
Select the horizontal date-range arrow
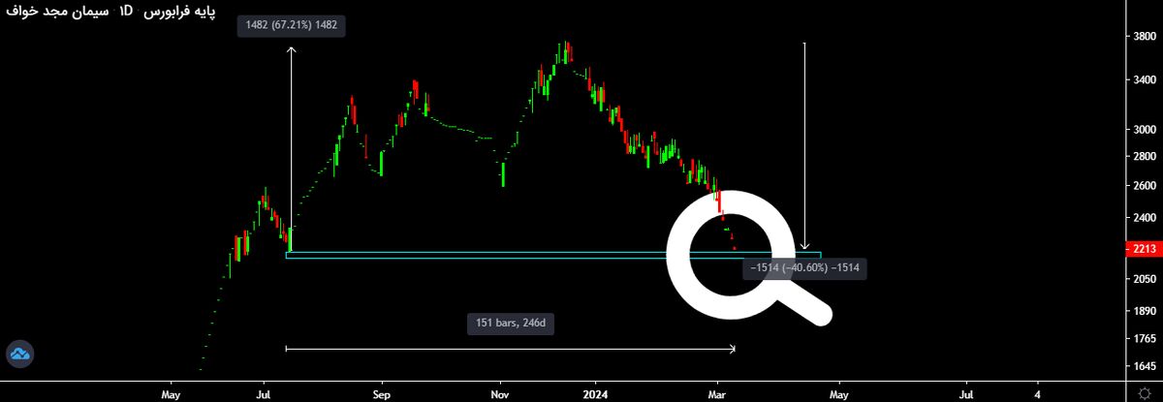[510, 348]
